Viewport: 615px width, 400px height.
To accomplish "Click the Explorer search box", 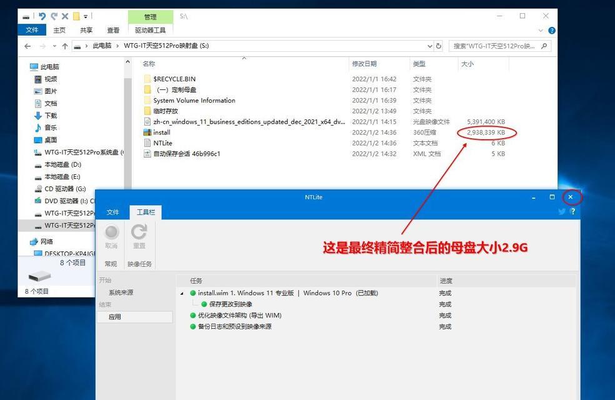I will pyautogui.click(x=500, y=46).
